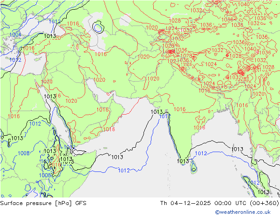Click the black 1013 label in Arabian Sea
Screen dimensions: 280x216
pos(117,157)
